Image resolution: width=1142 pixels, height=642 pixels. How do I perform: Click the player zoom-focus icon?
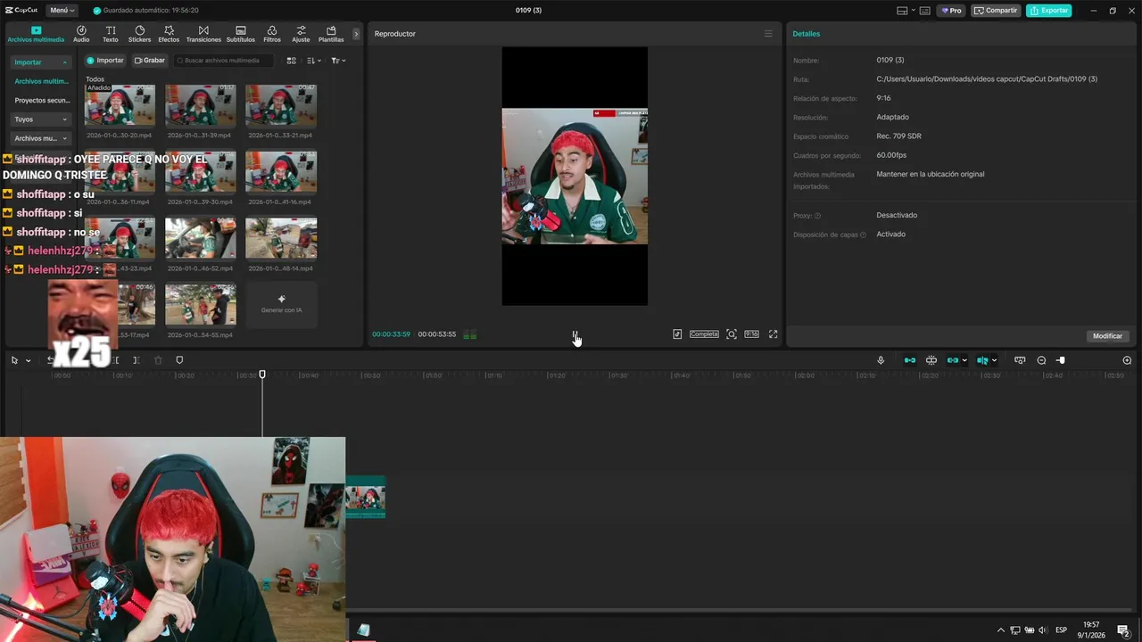click(732, 334)
